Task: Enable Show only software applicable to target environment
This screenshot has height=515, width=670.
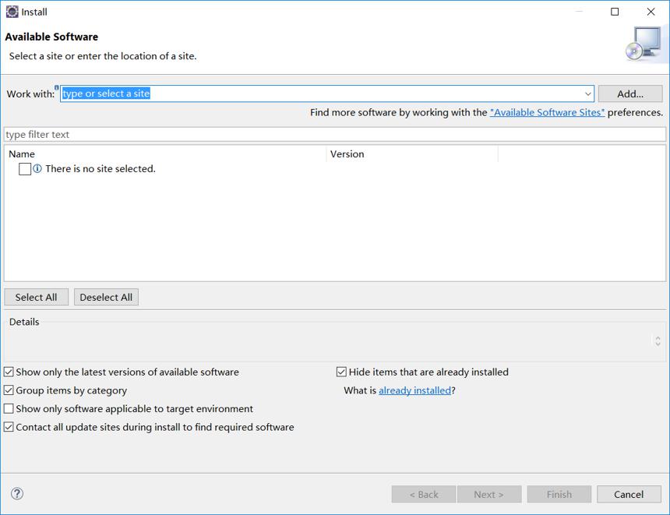Action: 9,408
